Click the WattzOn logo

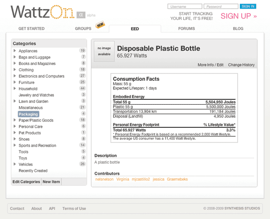pos(43,12)
